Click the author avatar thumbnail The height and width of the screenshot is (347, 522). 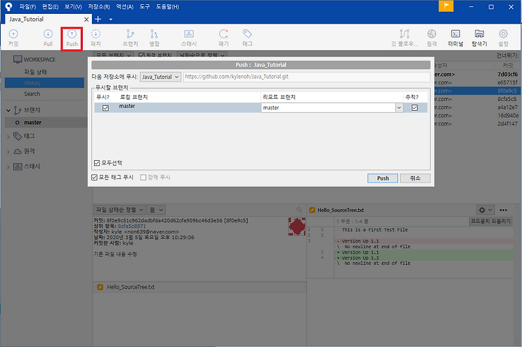[x=296, y=226]
